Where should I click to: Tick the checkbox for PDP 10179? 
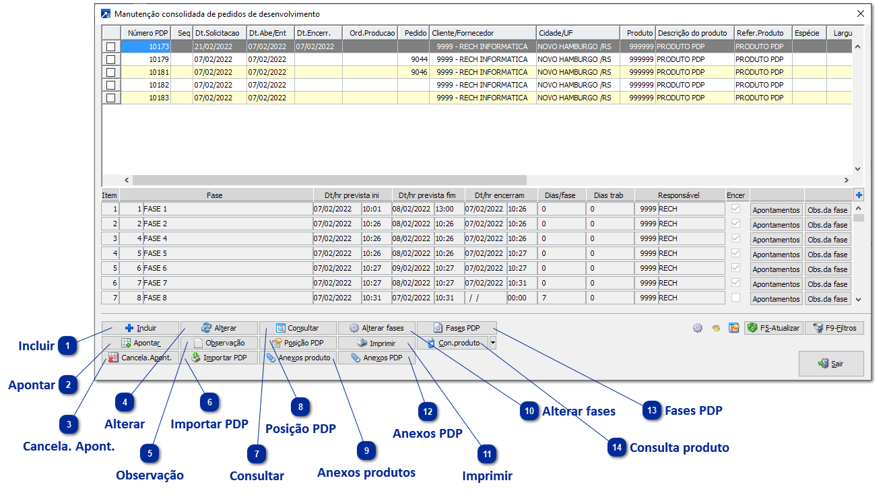[110, 59]
